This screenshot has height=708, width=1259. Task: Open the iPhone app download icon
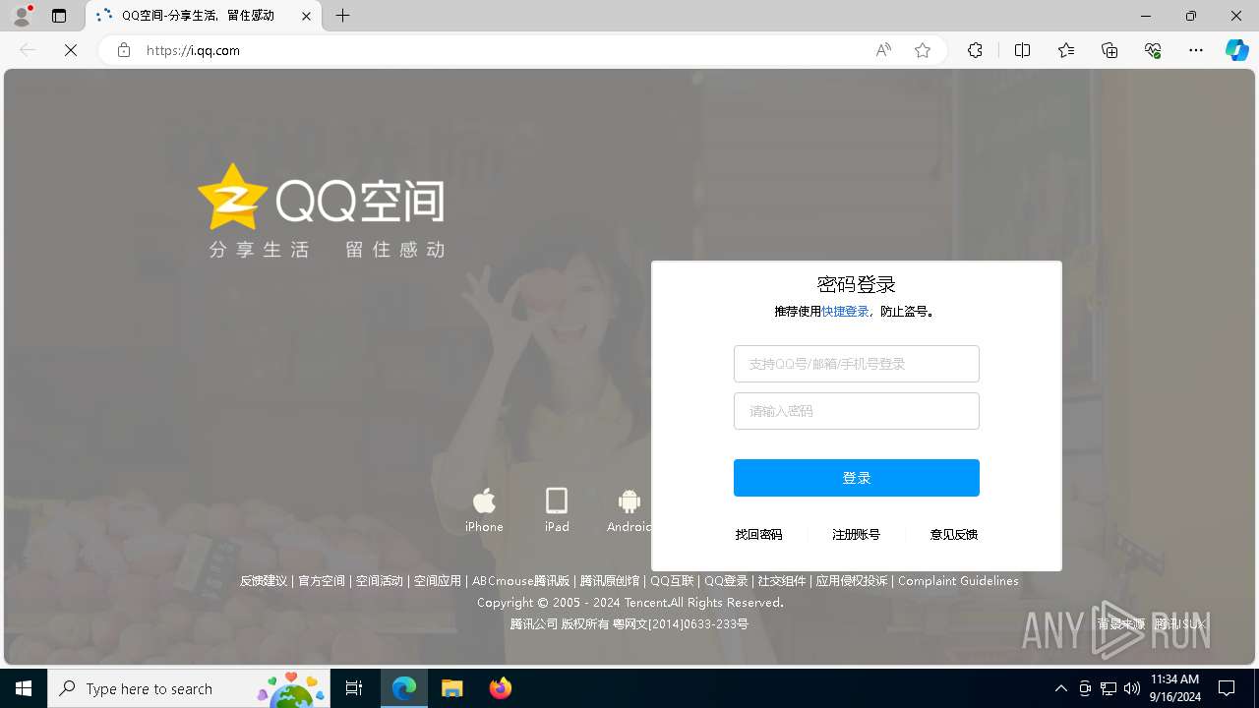(484, 509)
